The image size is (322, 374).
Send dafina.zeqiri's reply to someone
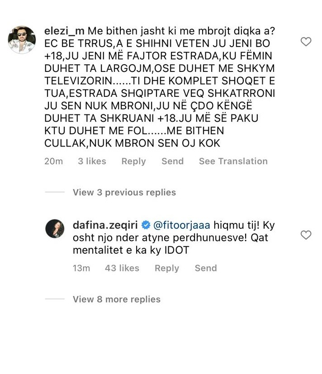pyautogui.click(x=206, y=268)
